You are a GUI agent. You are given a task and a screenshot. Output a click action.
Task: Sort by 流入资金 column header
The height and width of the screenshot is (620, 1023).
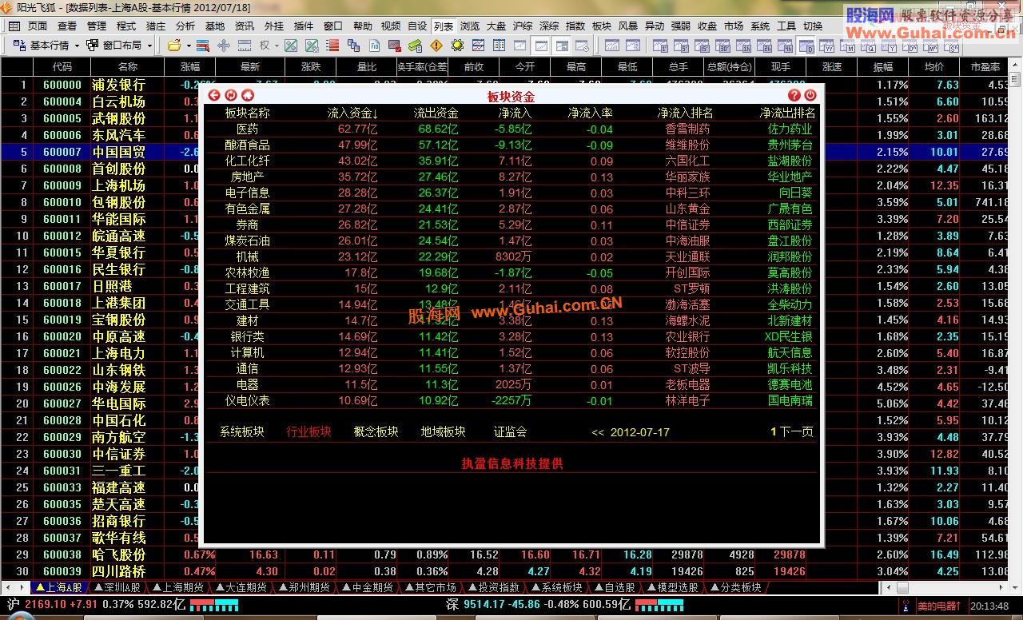(353, 113)
